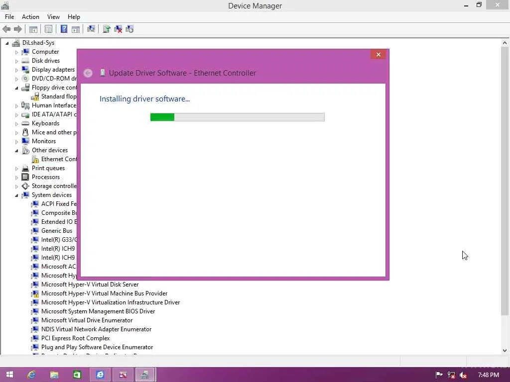The image size is (510, 382).
Task: Expand the Display adapters node
Action: pyautogui.click(x=16, y=70)
